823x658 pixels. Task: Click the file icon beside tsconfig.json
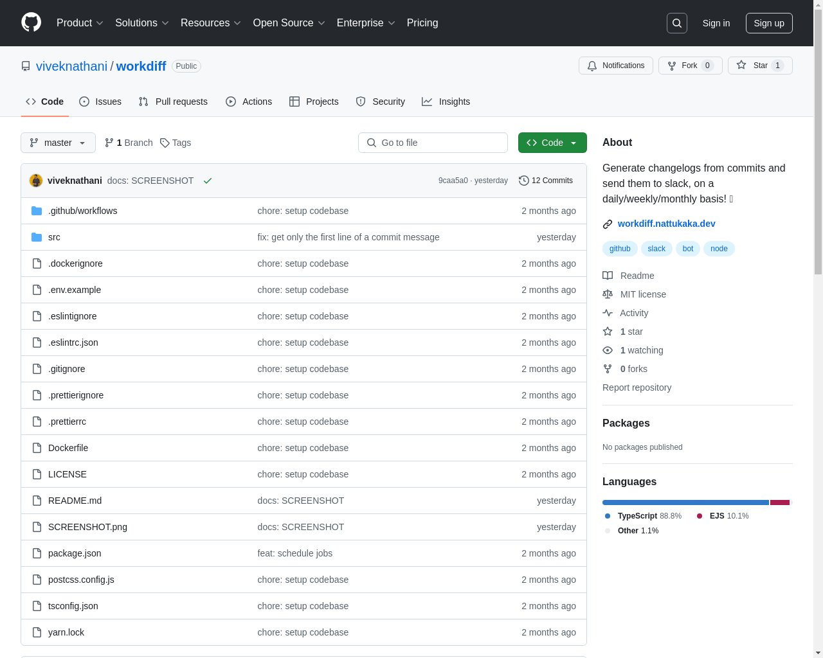(37, 606)
